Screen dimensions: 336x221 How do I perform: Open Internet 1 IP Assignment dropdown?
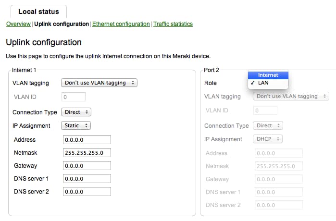[76, 125]
